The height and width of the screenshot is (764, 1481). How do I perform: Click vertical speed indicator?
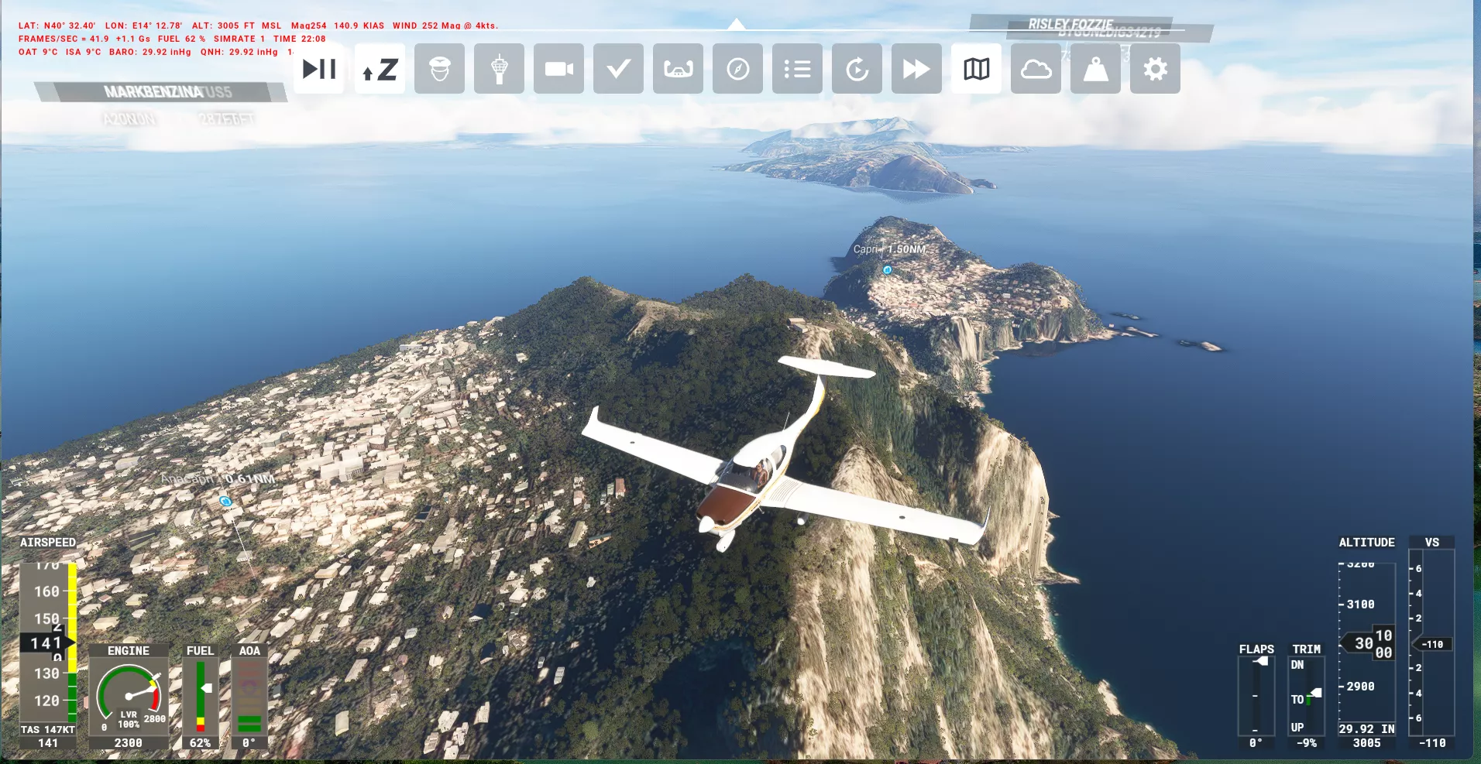(1431, 642)
